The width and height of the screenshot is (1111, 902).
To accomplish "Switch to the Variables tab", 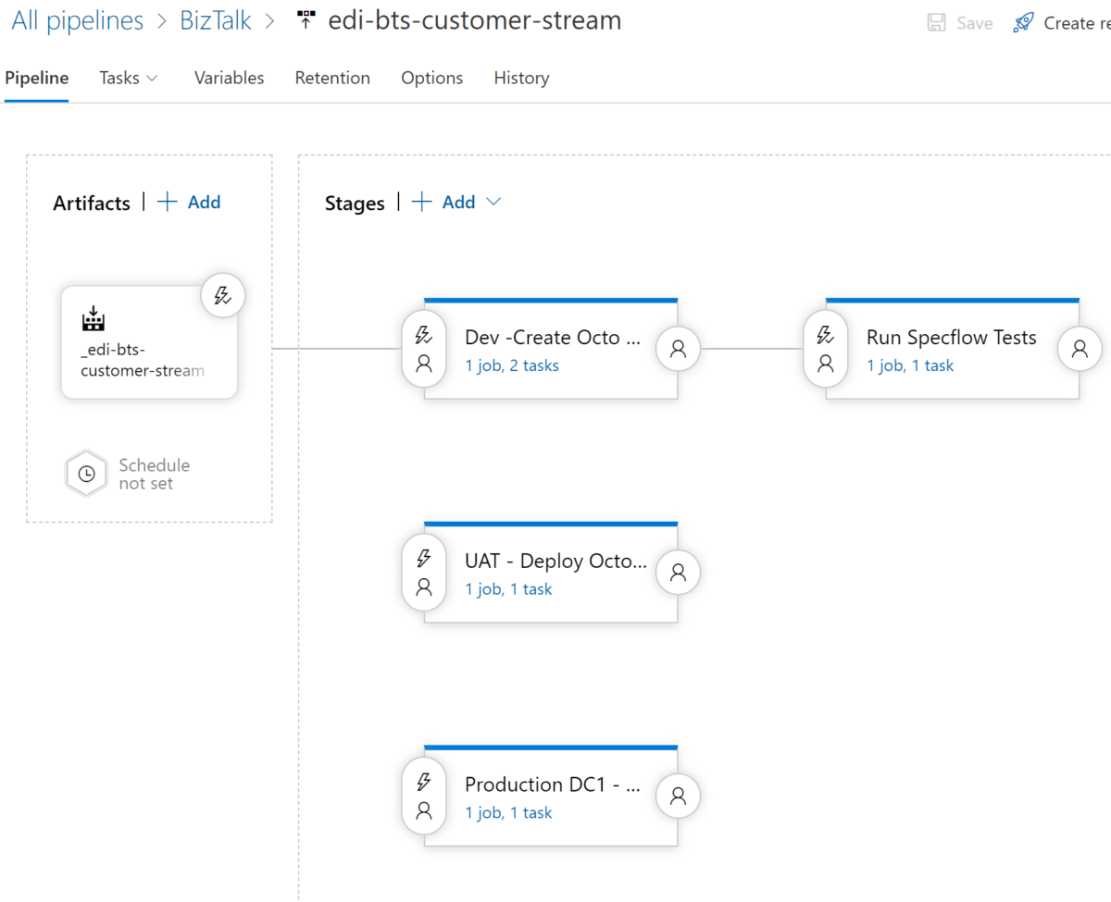I will (229, 78).
